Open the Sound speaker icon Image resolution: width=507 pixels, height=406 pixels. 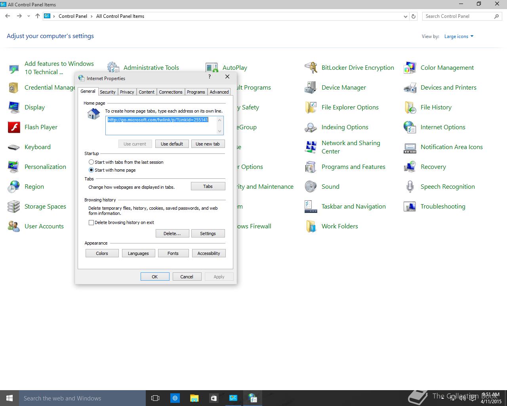pyautogui.click(x=311, y=187)
